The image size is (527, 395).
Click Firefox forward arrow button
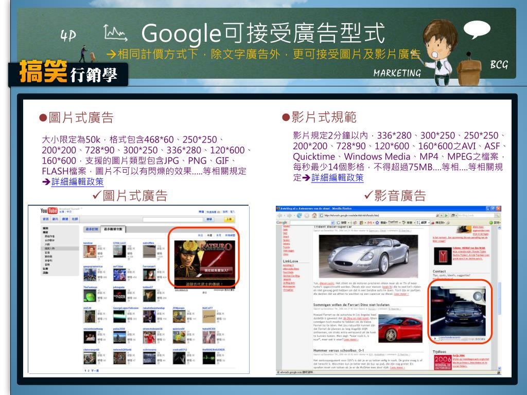click(x=290, y=216)
